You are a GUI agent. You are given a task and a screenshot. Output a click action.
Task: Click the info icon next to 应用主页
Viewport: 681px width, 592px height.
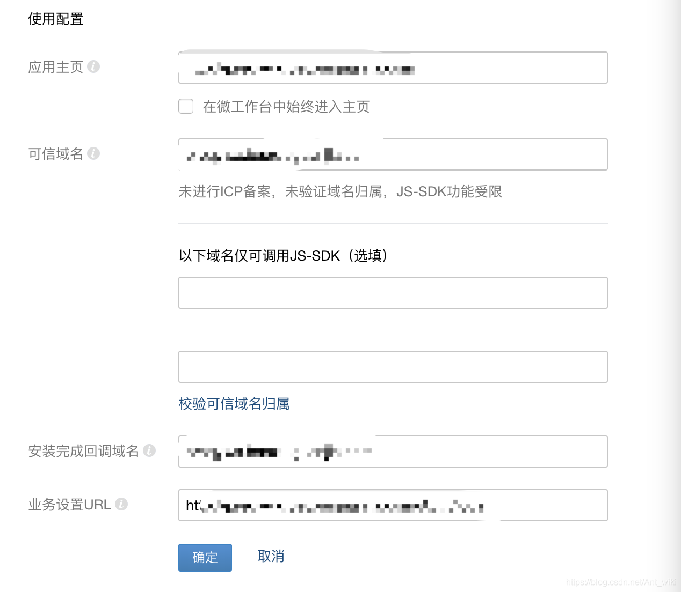(93, 66)
